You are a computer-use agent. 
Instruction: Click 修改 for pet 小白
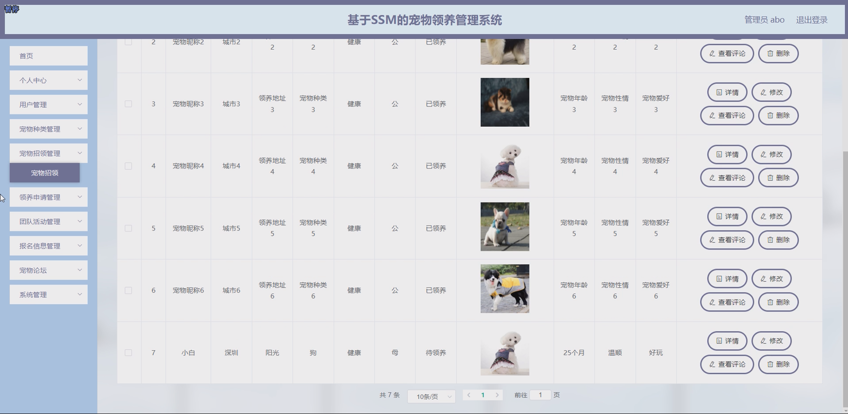[771, 341]
